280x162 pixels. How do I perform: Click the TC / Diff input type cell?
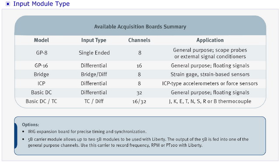point(94,101)
